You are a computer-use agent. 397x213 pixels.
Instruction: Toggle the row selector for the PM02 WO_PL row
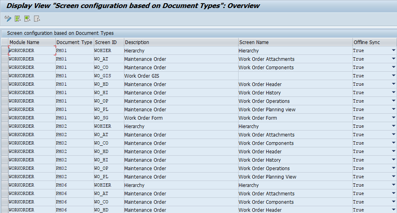(4, 177)
